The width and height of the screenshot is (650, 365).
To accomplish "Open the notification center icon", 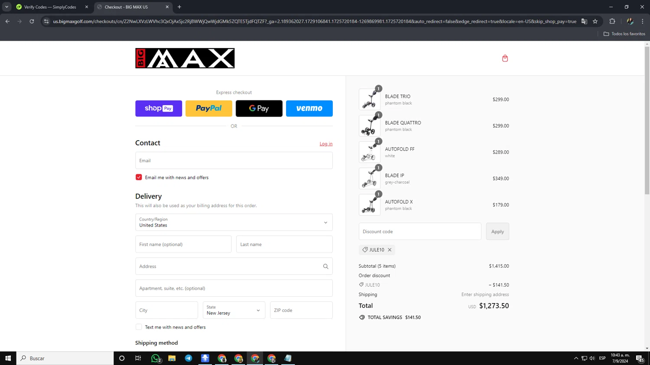I will point(640,358).
